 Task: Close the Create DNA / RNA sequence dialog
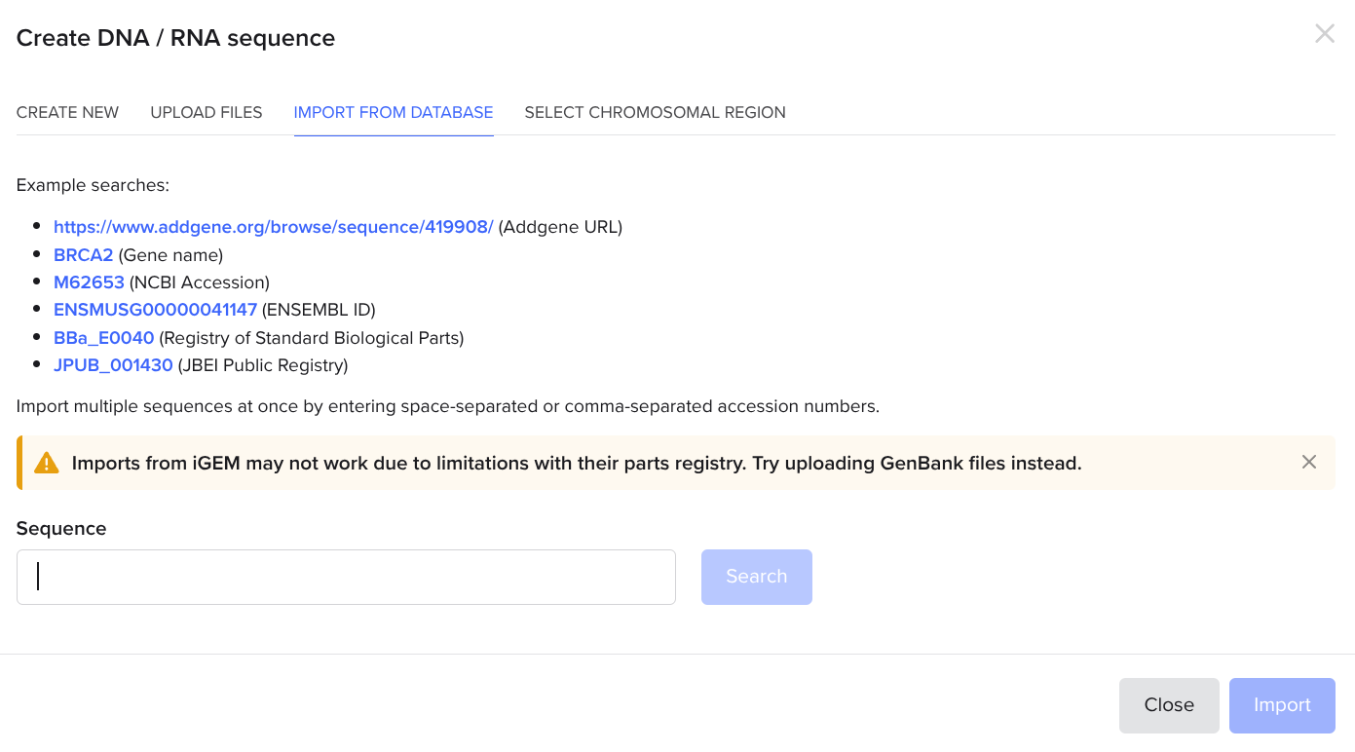coord(1324,34)
